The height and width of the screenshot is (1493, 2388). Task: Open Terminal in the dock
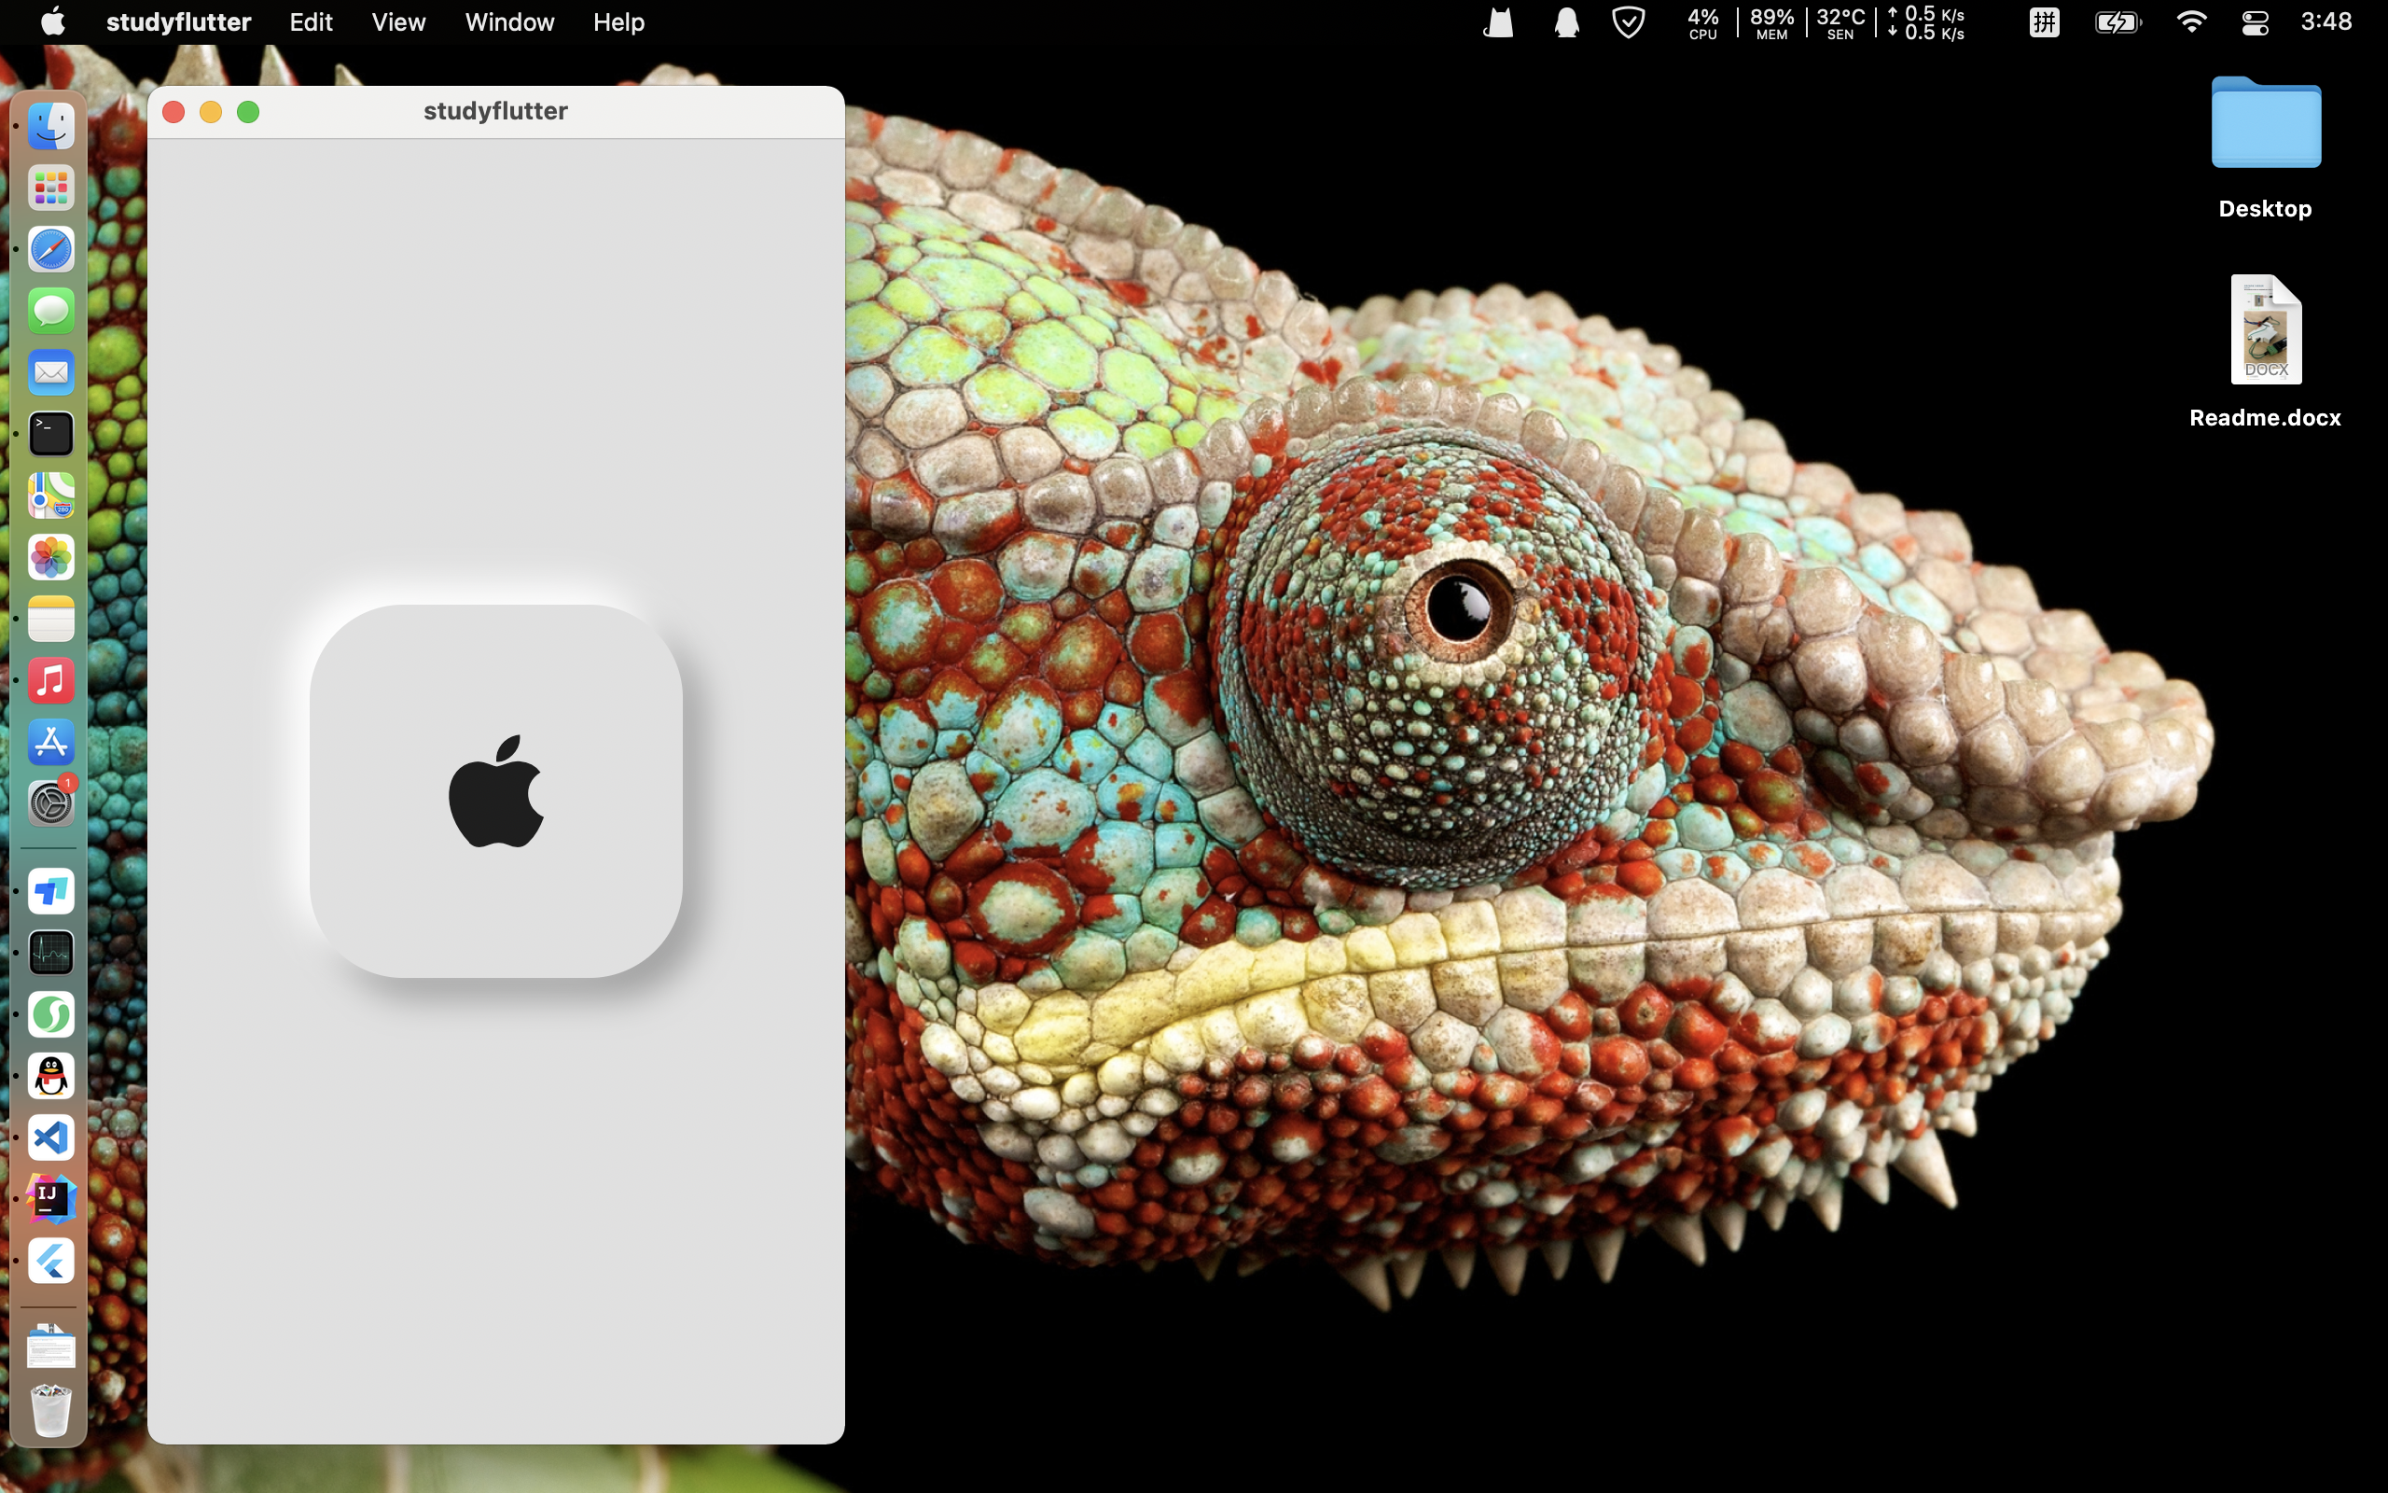(x=51, y=435)
